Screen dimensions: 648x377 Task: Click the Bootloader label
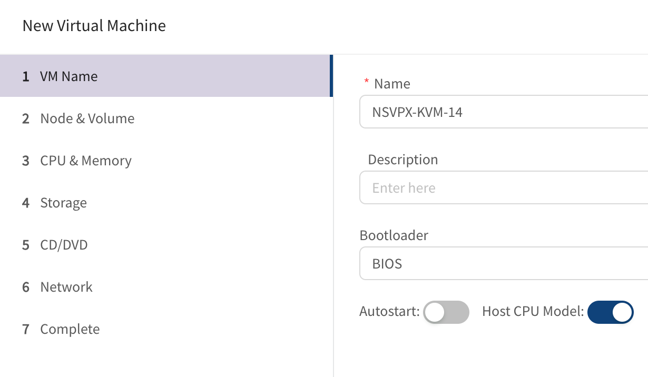click(394, 235)
